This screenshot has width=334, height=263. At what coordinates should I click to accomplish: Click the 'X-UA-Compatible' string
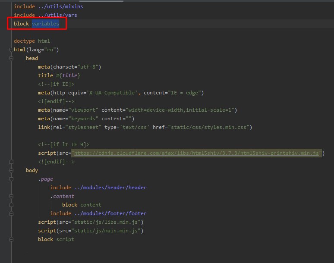(x=112, y=93)
